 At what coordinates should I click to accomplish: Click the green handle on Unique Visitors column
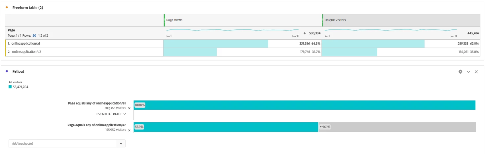[x=323, y=20]
